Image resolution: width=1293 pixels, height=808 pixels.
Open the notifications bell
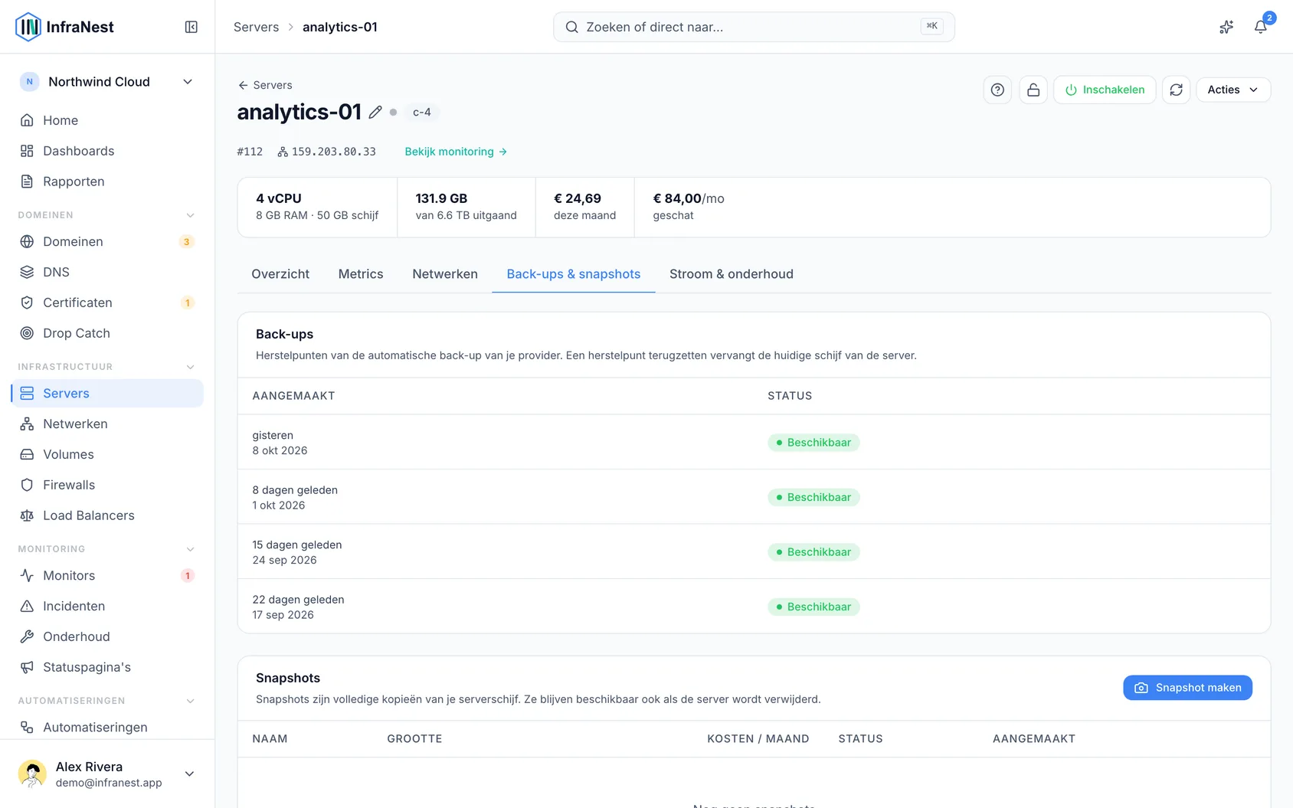(x=1260, y=27)
